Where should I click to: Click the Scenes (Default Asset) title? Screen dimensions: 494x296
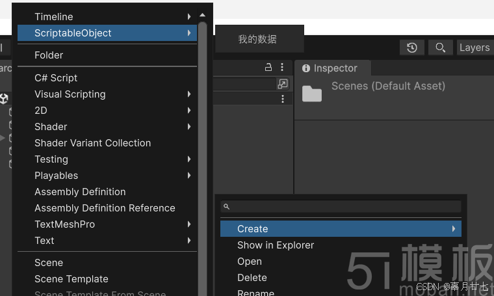coord(388,86)
